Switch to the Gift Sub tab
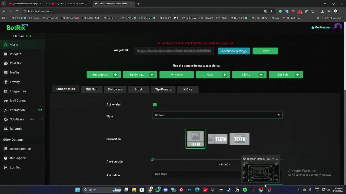346x194 pixels. 92,89
